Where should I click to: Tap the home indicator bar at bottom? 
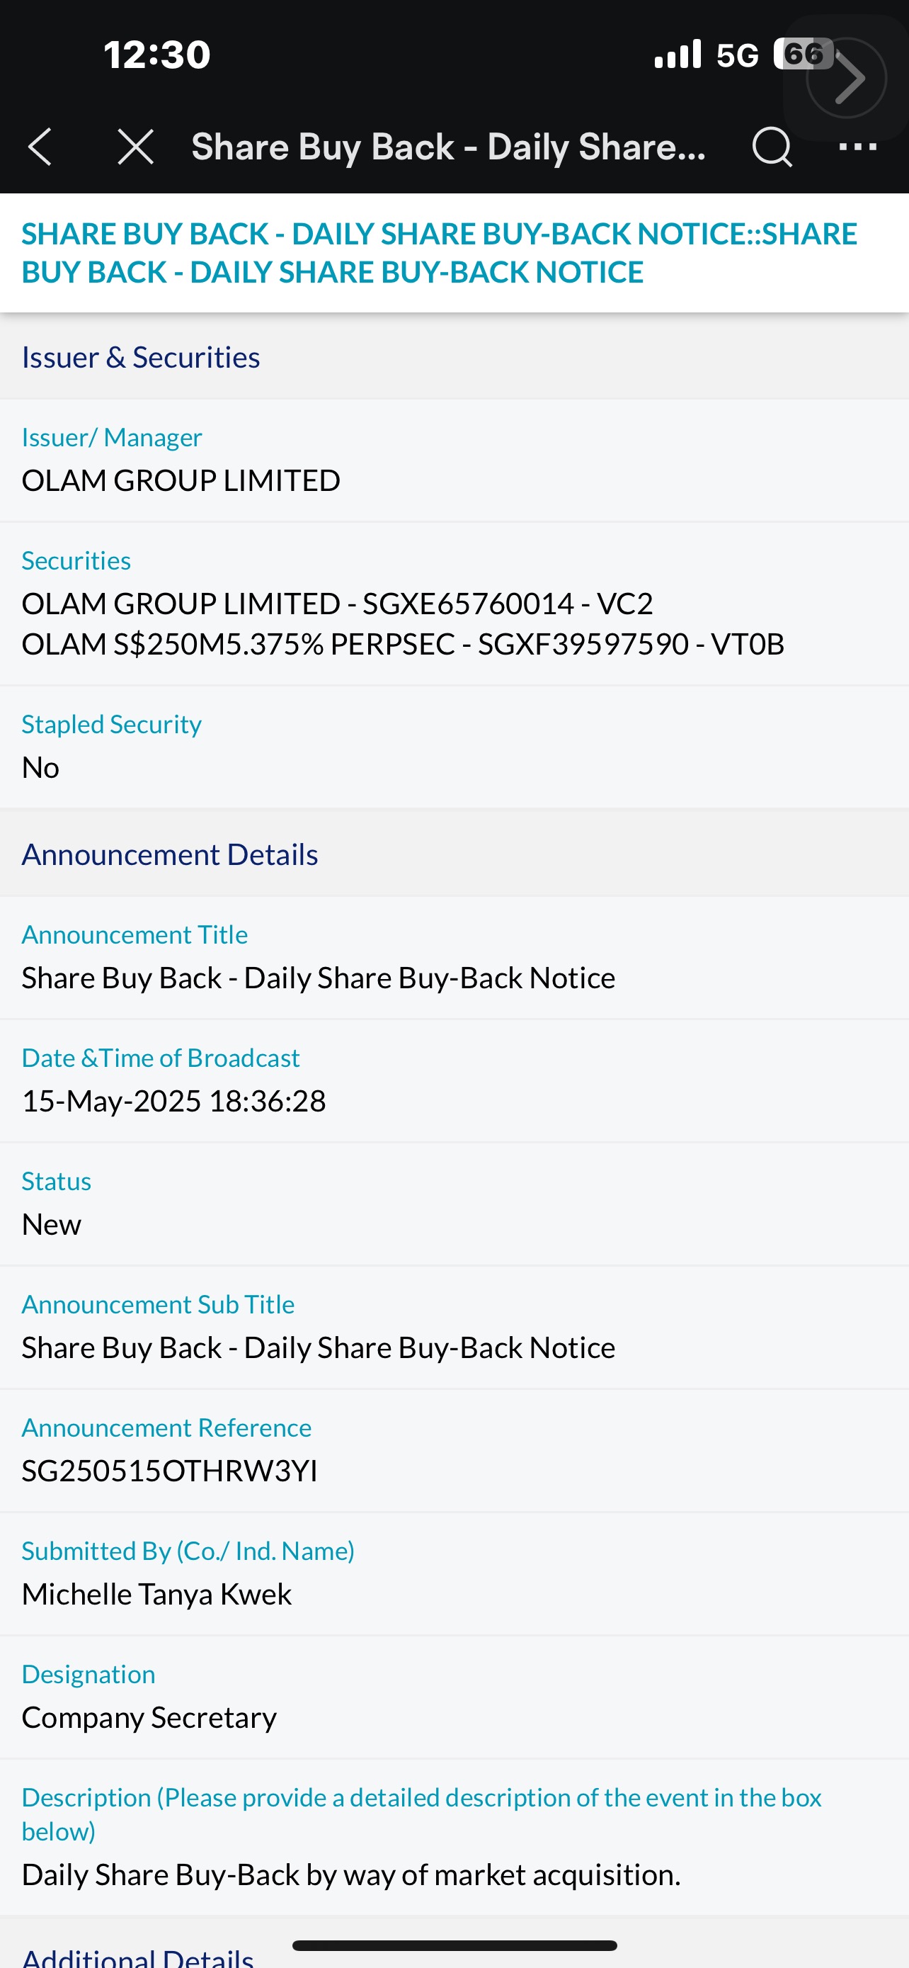pos(454,1945)
